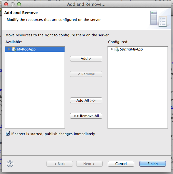Expand the MyRooApp tree node
This screenshot has width=173, height=174.
click(x=9, y=49)
